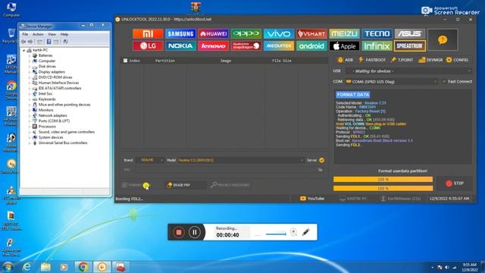Screen dimensions: 485x273
Task: Select Universal Serial Bus controllers
Action: (63, 143)
